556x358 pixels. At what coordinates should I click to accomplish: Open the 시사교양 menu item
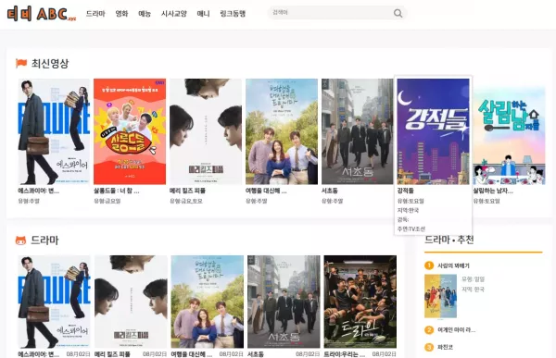click(174, 14)
